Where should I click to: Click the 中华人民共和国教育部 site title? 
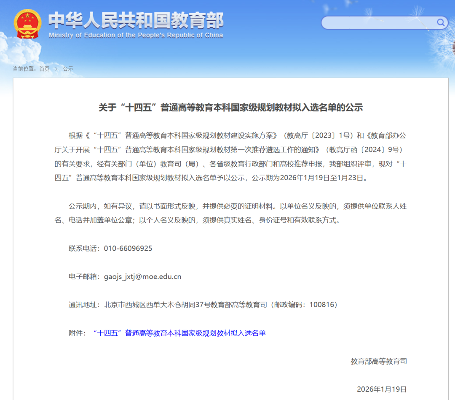pyautogui.click(x=136, y=20)
